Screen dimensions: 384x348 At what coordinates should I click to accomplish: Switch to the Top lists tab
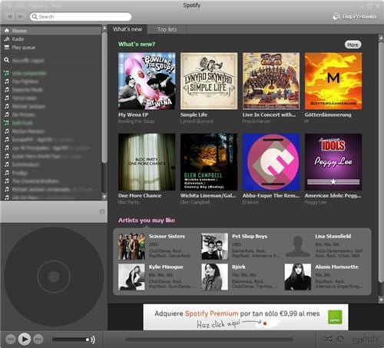(x=167, y=29)
